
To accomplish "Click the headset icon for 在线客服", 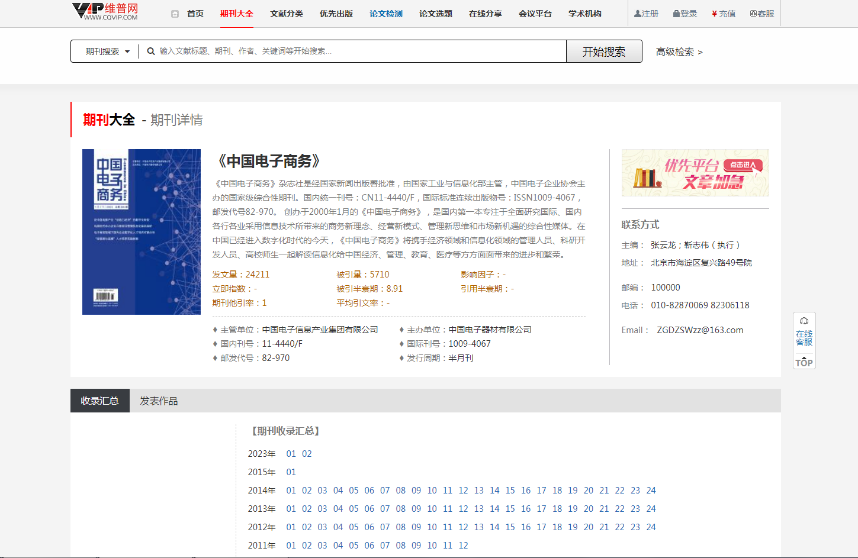I will (x=804, y=321).
